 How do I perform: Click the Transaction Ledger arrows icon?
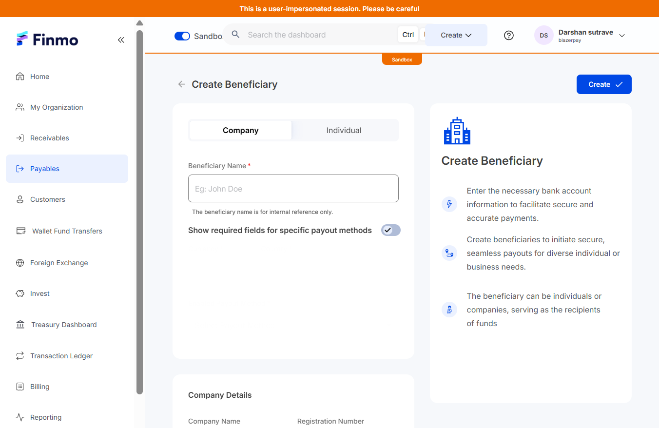20,356
